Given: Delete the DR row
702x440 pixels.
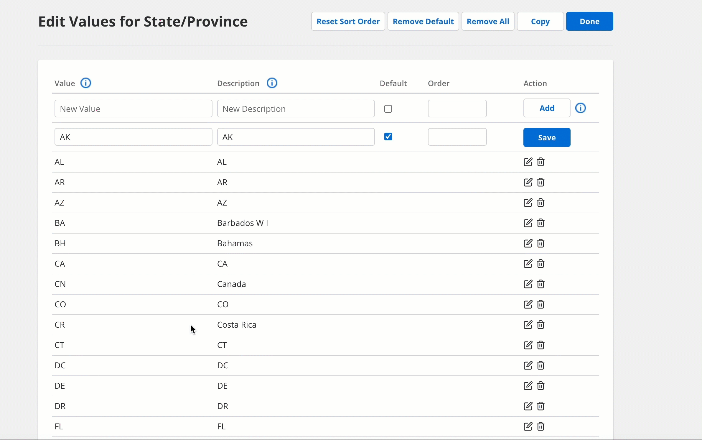Looking at the screenshot, I should coord(540,406).
